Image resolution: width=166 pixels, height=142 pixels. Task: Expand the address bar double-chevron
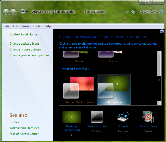coord(27,11)
